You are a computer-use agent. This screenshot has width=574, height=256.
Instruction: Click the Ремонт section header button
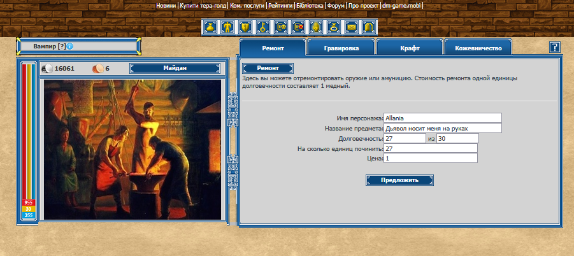268,68
